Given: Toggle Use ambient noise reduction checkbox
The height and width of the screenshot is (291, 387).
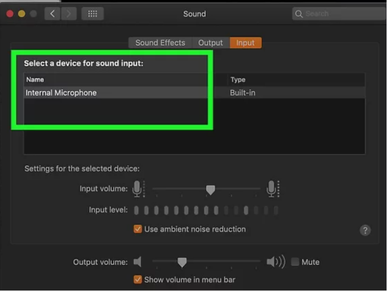Looking at the screenshot, I should tap(138, 229).
